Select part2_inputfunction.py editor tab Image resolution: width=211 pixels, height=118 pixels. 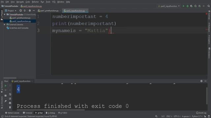coord(75,11)
